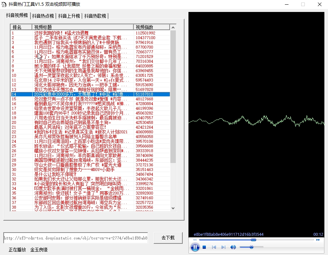Click the 视频标题 column header
The height and width of the screenshot is (255, 328).
[83, 27]
